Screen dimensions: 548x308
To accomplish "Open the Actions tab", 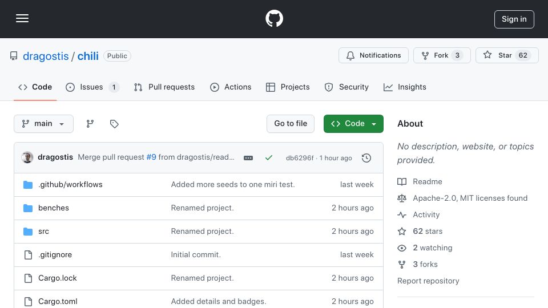I will coord(231,87).
